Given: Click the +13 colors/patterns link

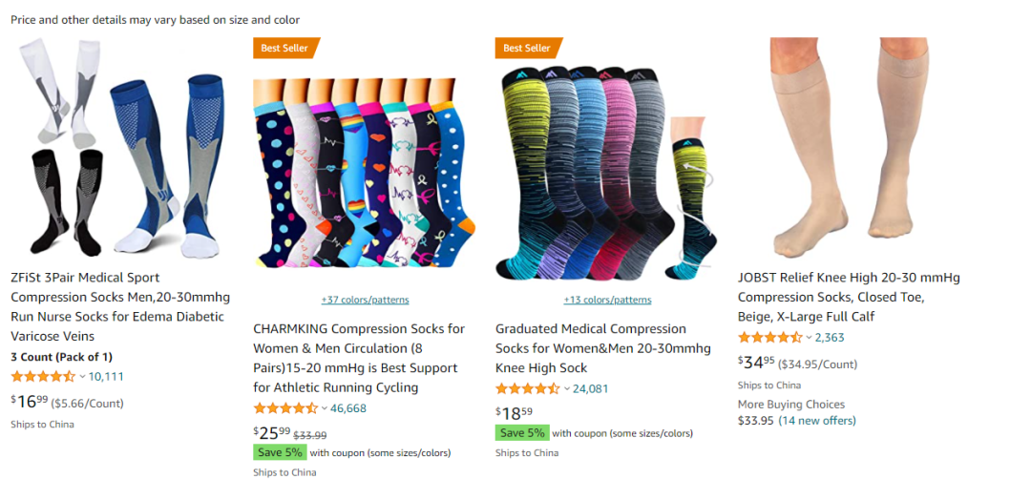Looking at the screenshot, I should point(607,300).
